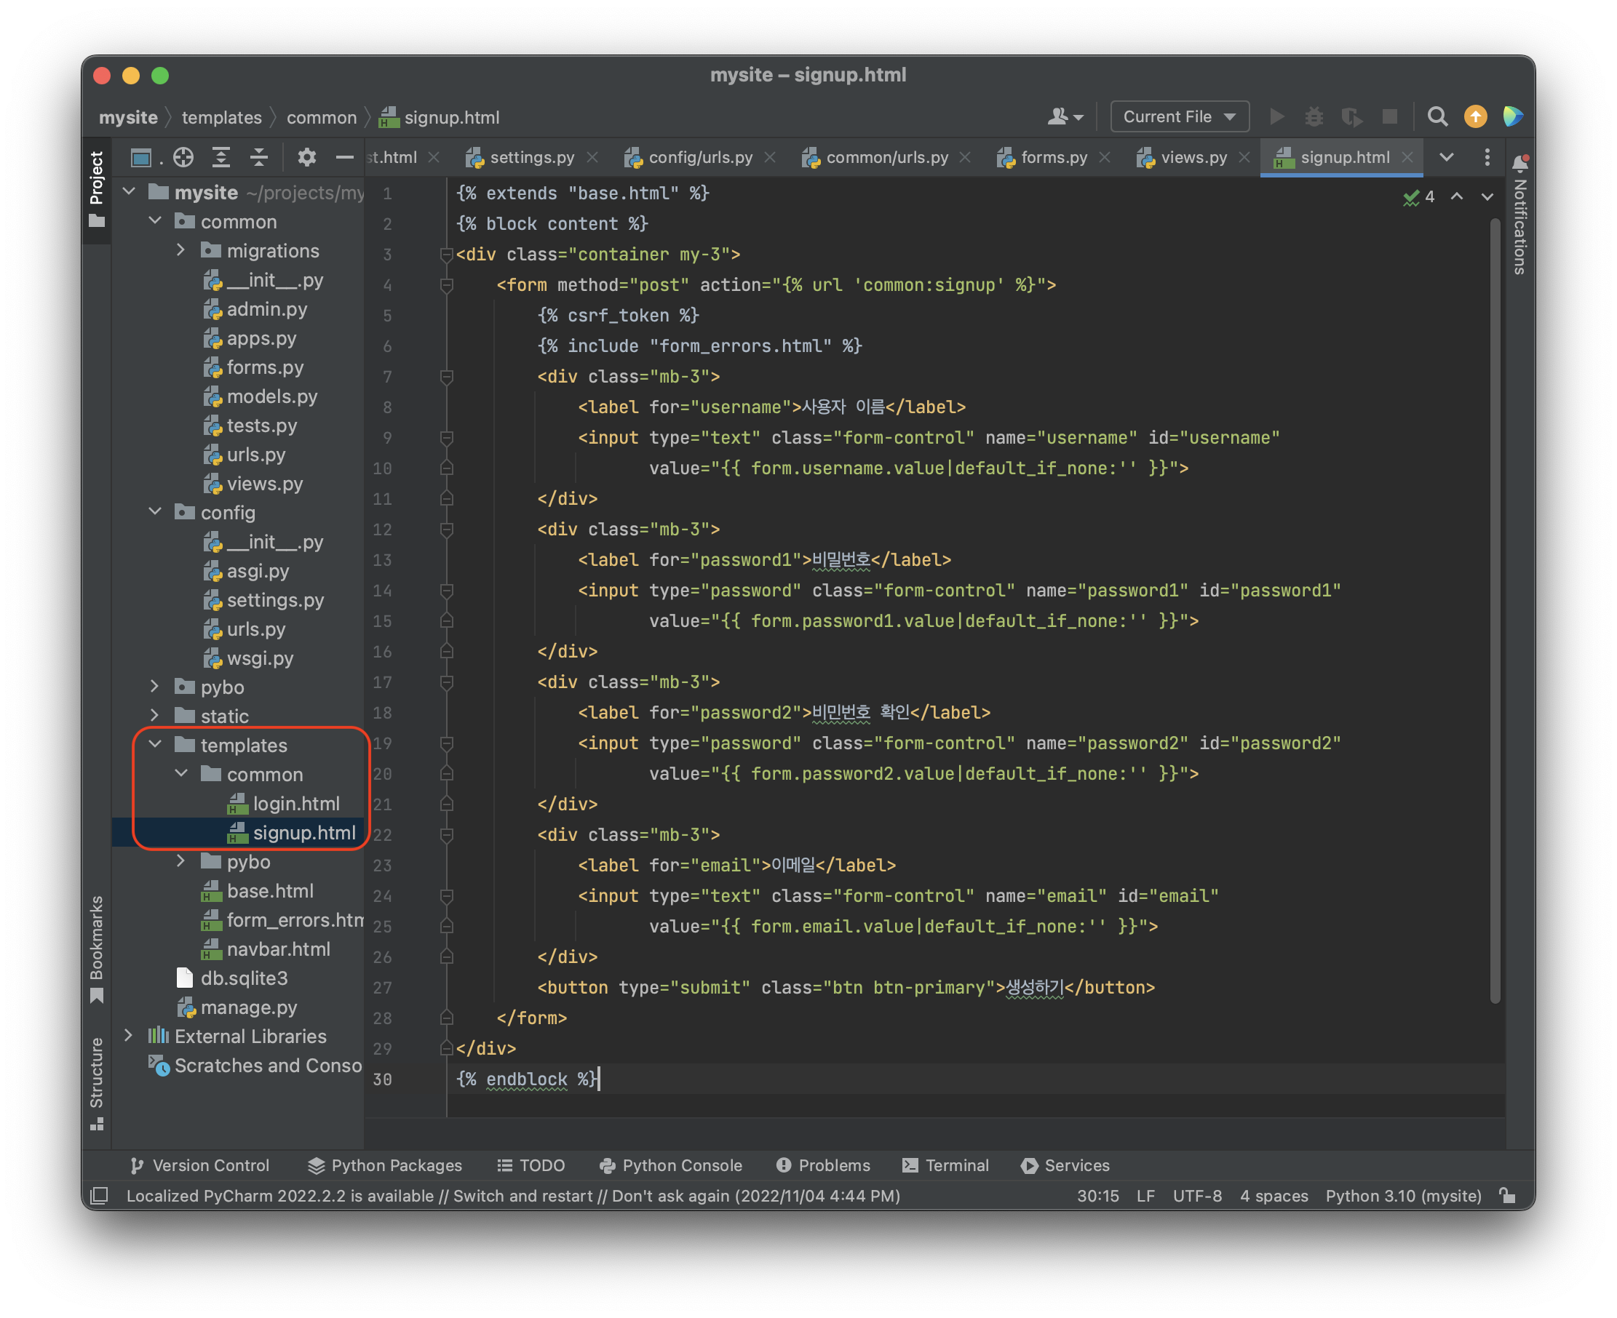This screenshot has height=1318, width=1617.
Task: Click Expand All icon in Project panel
Action: click(x=221, y=157)
